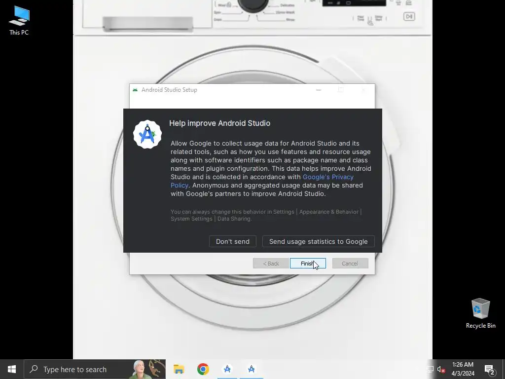Click the Android Studio logo in dialog

click(147, 134)
